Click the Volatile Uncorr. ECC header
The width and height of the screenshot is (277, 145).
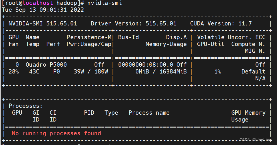[x=231, y=37]
